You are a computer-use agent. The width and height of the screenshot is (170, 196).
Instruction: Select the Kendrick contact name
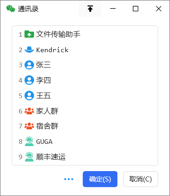pos(52,50)
